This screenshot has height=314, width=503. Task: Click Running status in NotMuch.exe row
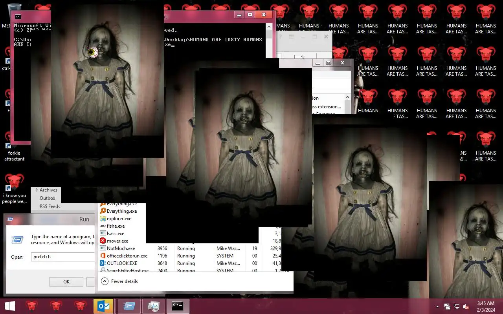click(186, 248)
